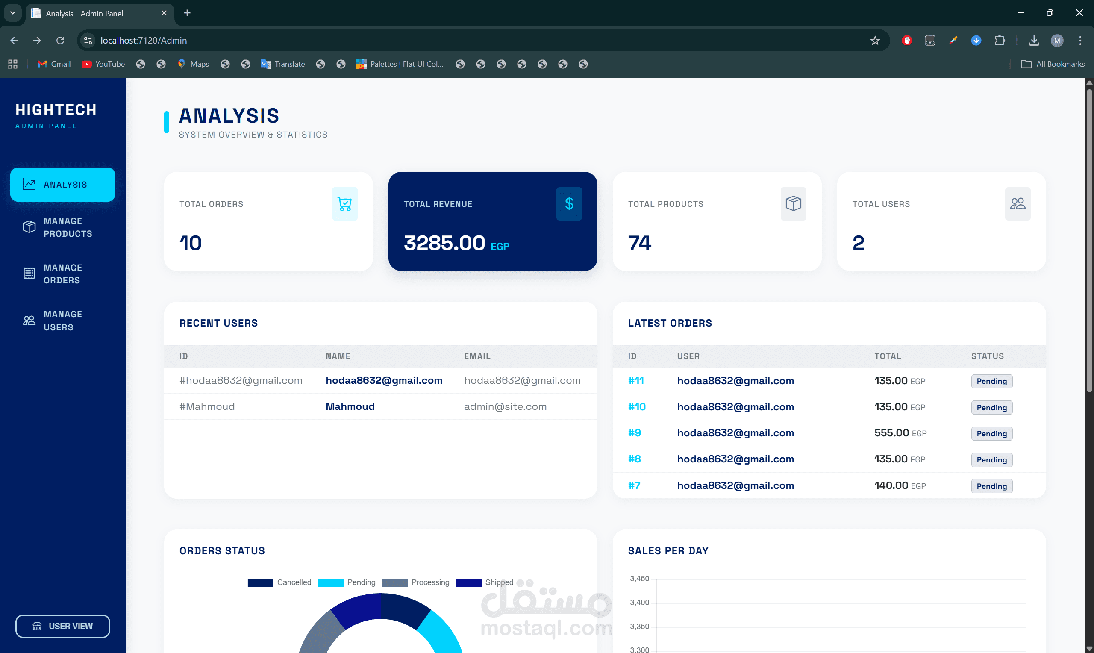Viewport: 1094px width, 653px height.
Task: Open the Palettes Flat UI bookmark
Action: 400,64
